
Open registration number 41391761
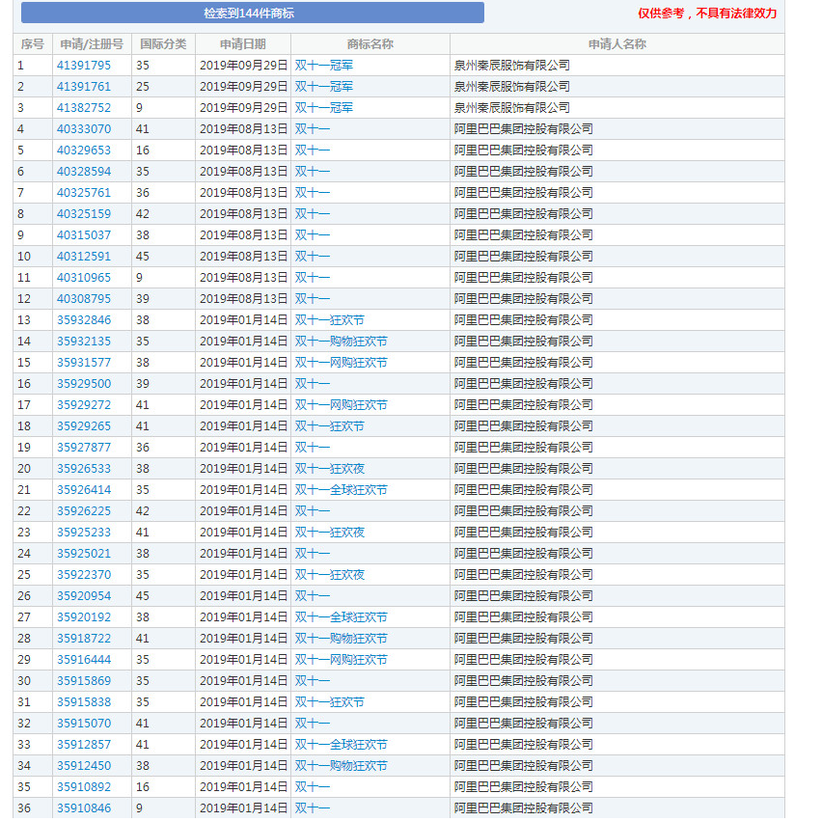tap(83, 87)
